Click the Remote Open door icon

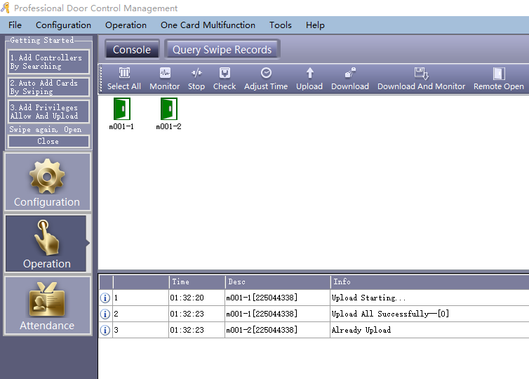tap(499, 79)
